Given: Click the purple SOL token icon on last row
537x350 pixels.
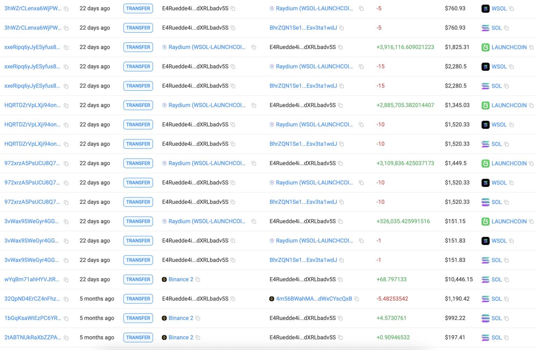Looking at the screenshot, I should pos(486,337).
